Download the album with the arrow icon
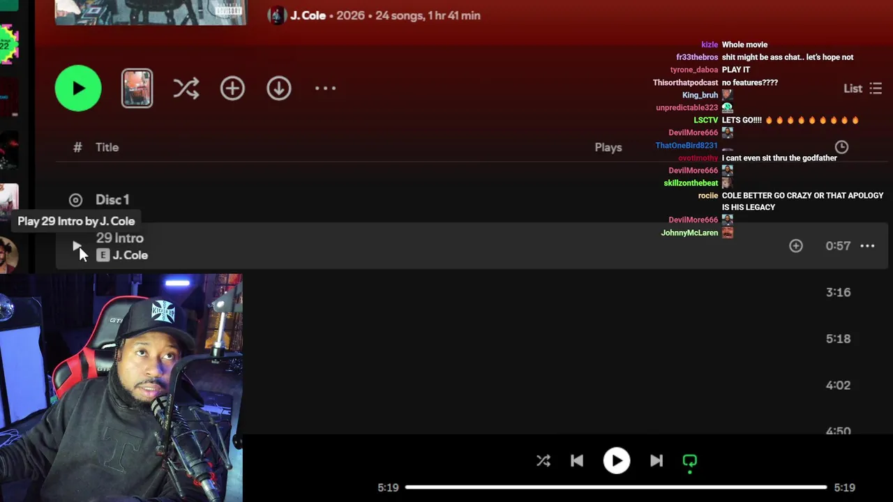Viewport: 893px width, 502px height. pyautogui.click(x=279, y=88)
